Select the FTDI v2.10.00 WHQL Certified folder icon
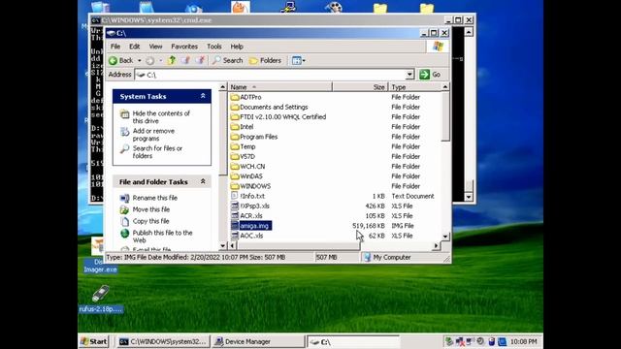Screen dimensions: 621x349 (235, 116)
